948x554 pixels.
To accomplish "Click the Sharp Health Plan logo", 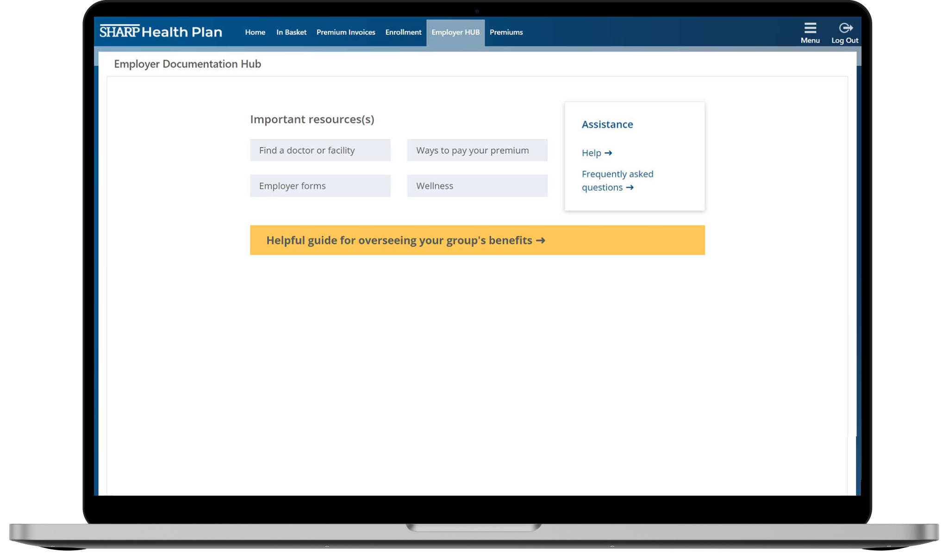I will (161, 32).
